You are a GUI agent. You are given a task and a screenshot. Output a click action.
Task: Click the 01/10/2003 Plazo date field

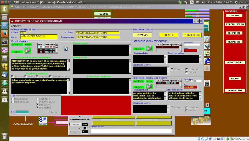[191, 87]
